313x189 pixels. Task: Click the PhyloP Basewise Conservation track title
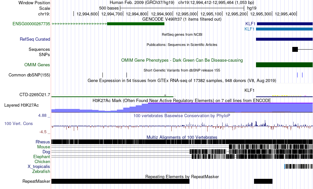tap(182, 116)
